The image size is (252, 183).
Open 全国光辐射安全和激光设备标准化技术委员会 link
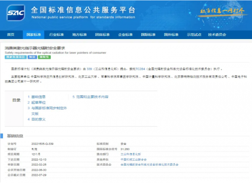[149, 165]
